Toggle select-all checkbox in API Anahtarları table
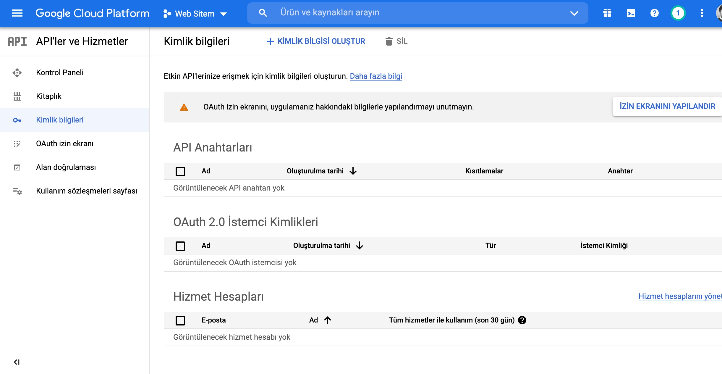 coord(180,171)
